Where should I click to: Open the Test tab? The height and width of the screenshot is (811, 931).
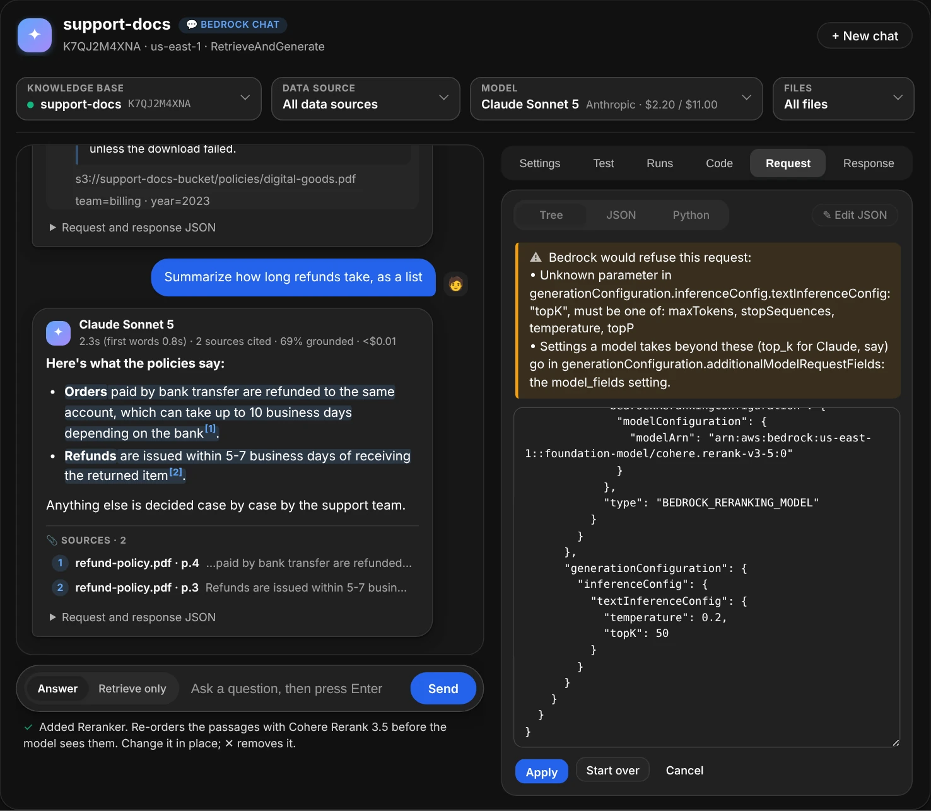click(604, 163)
